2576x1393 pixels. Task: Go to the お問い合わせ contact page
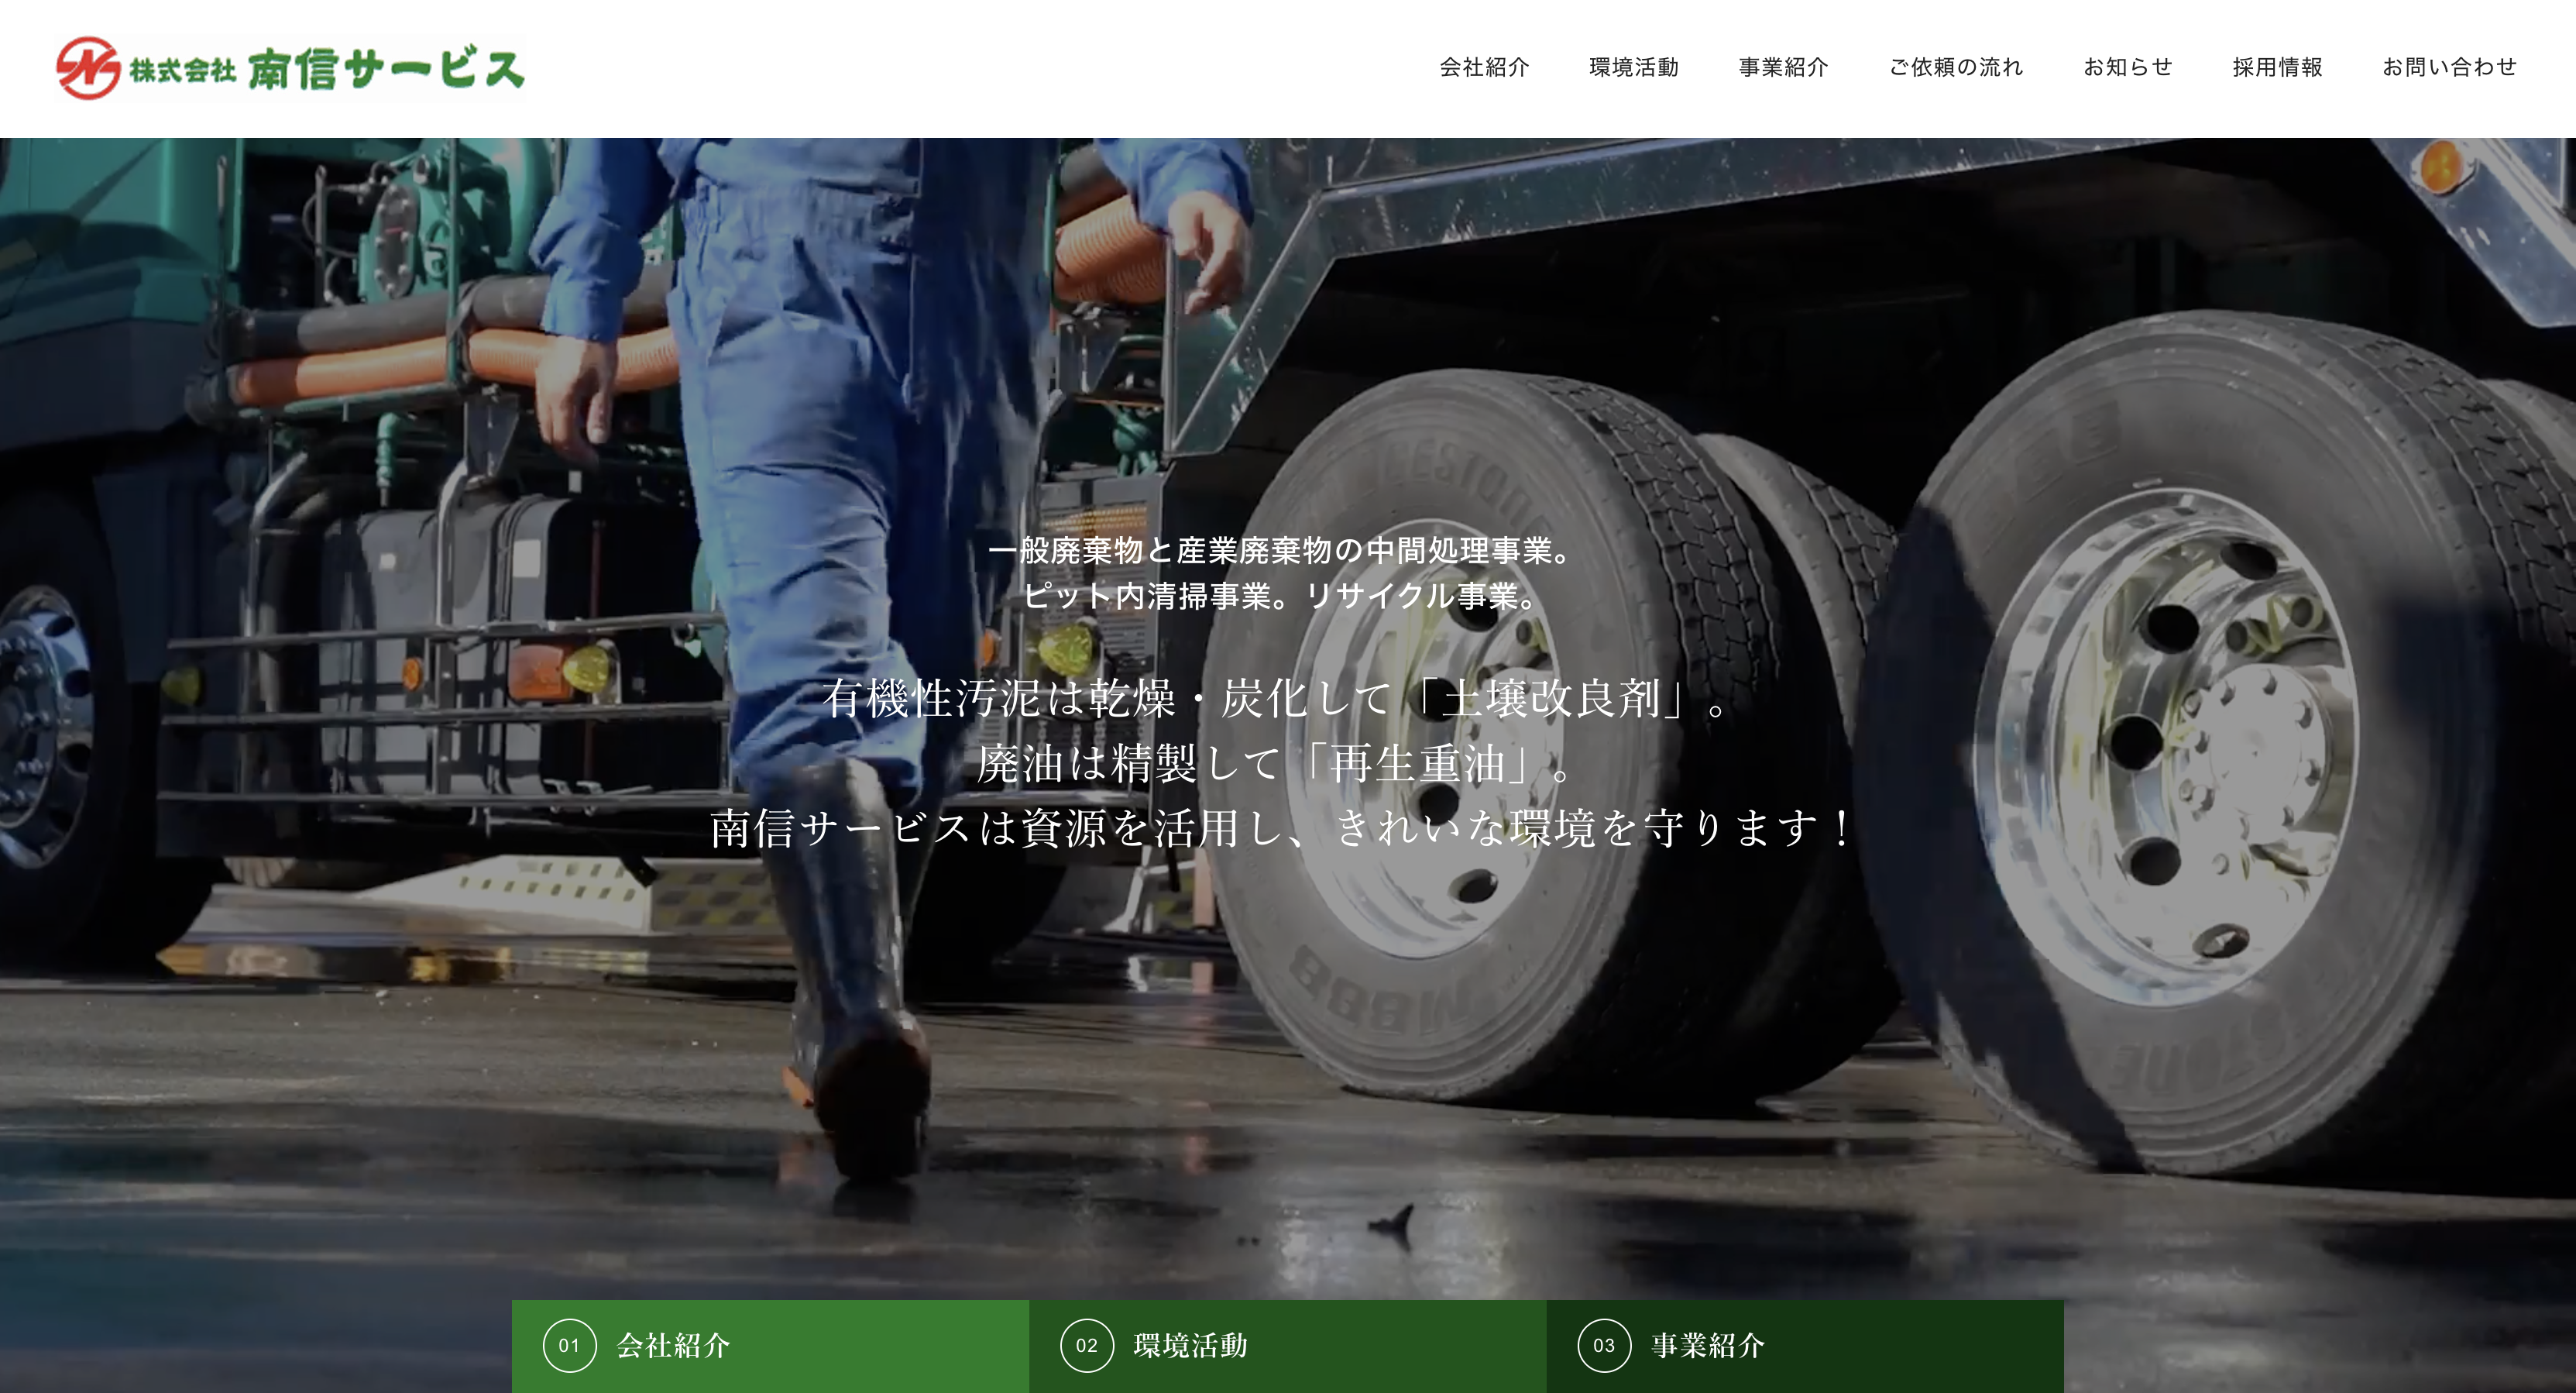(x=2449, y=67)
